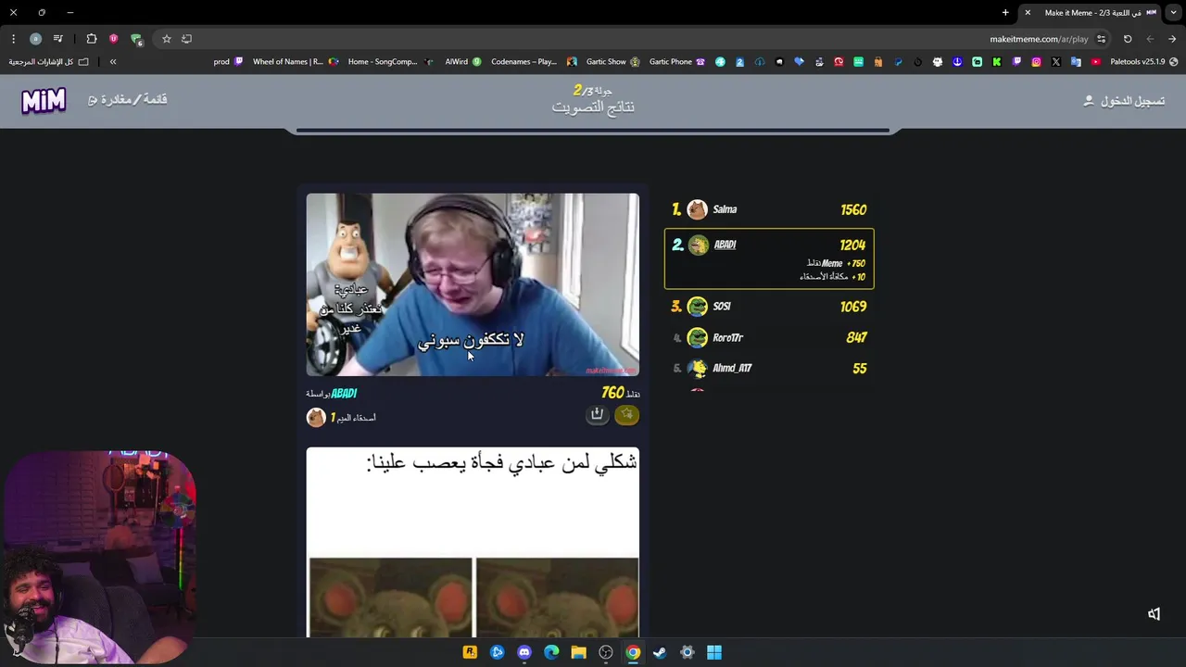Expand the bookmarks overflow chevron
1186x667 pixels.
[113, 62]
